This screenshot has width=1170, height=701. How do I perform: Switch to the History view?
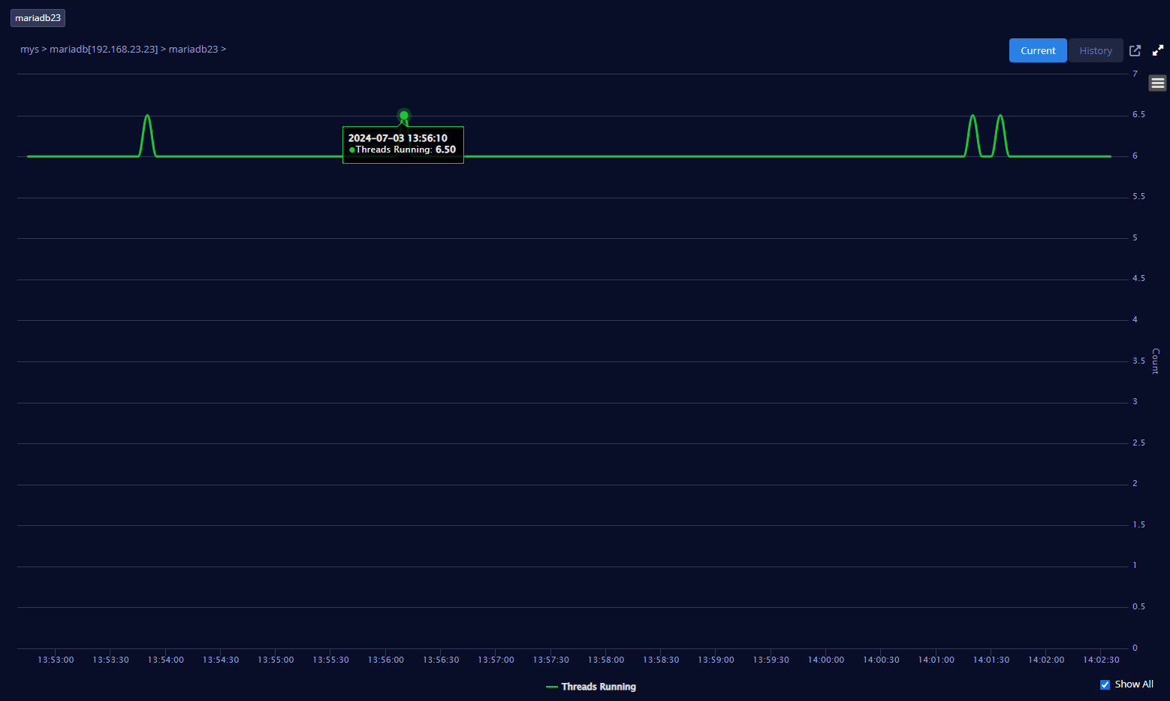click(1096, 50)
